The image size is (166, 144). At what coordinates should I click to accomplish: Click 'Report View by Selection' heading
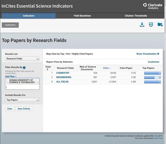click(59, 62)
